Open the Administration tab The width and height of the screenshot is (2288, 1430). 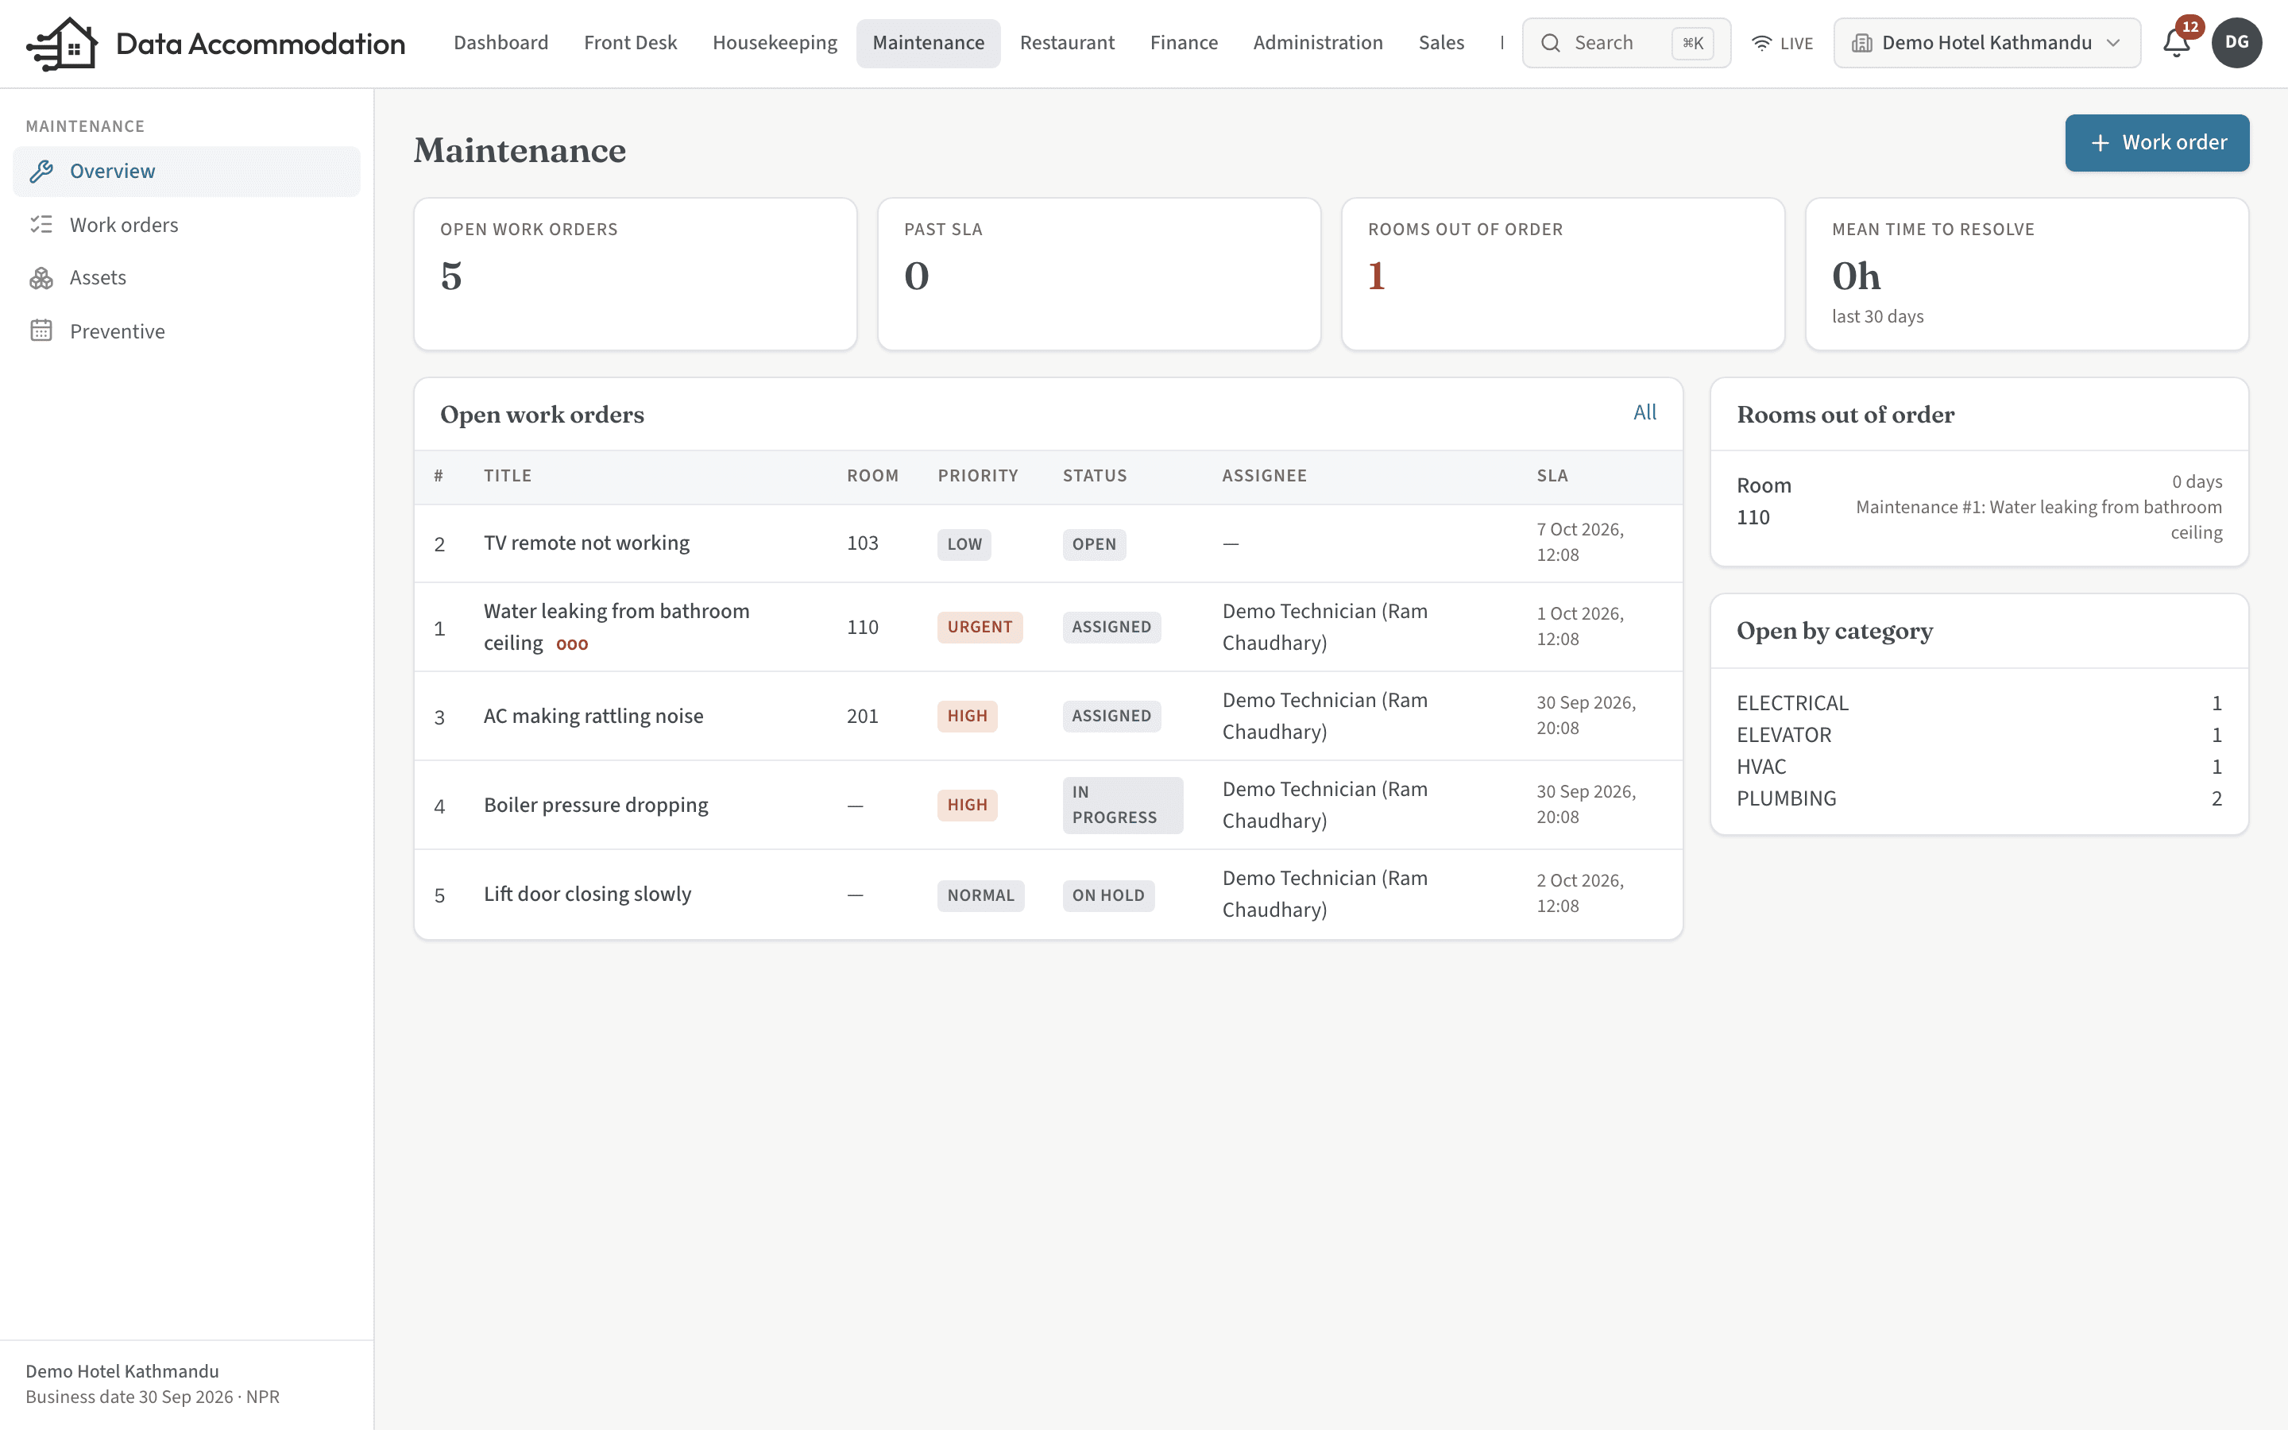(1318, 43)
